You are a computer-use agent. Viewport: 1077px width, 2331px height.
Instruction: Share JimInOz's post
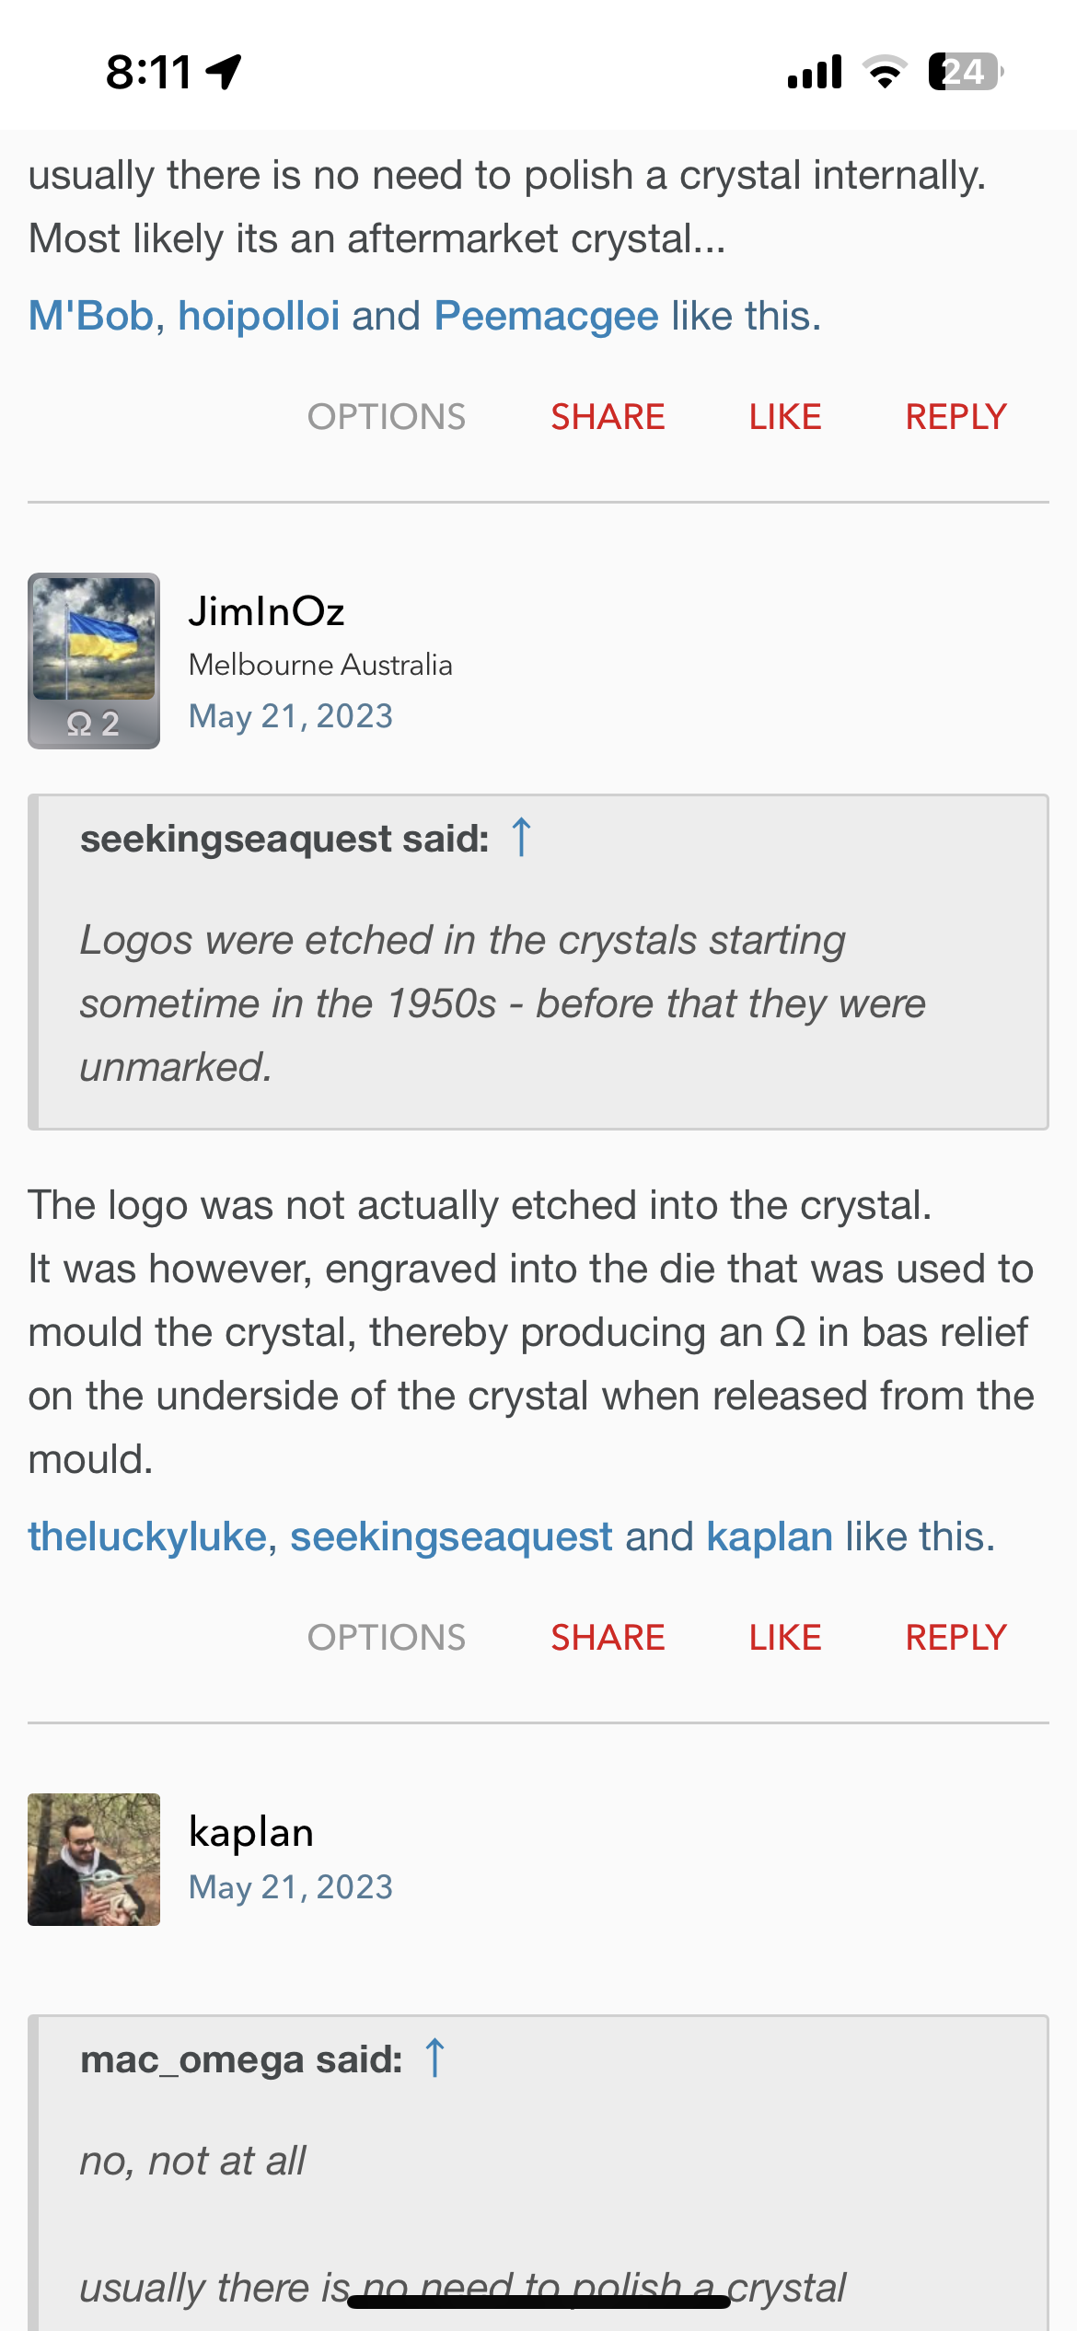pyautogui.click(x=608, y=1638)
